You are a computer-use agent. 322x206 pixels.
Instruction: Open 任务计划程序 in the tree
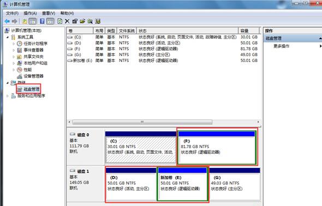pyautogui.click(x=35, y=43)
